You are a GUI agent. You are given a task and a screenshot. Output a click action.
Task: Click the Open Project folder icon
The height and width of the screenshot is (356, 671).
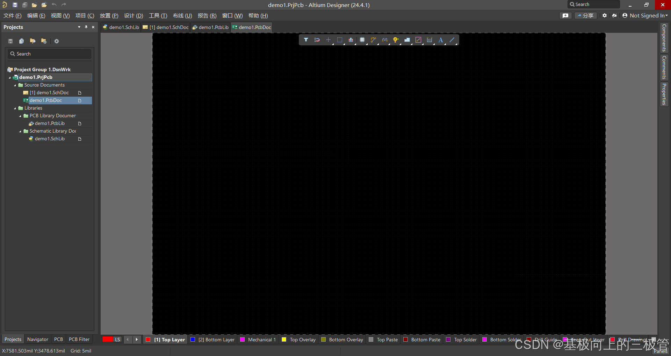pyautogui.click(x=44, y=5)
